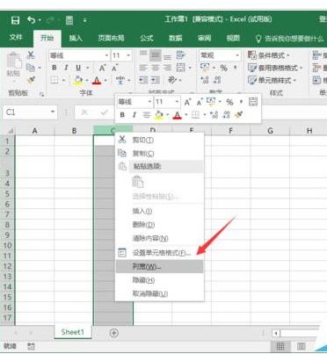The image size is (327, 354).
Task: Click the Undo arrow icon
Action: [31, 20]
